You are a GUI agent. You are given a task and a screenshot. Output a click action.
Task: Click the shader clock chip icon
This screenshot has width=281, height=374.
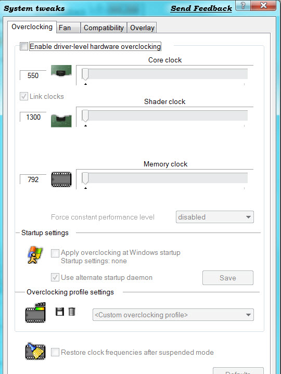[x=61, y=121]
